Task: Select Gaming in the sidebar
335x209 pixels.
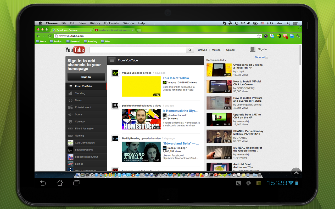Action: pyautogui.click(x=86, y=136)
